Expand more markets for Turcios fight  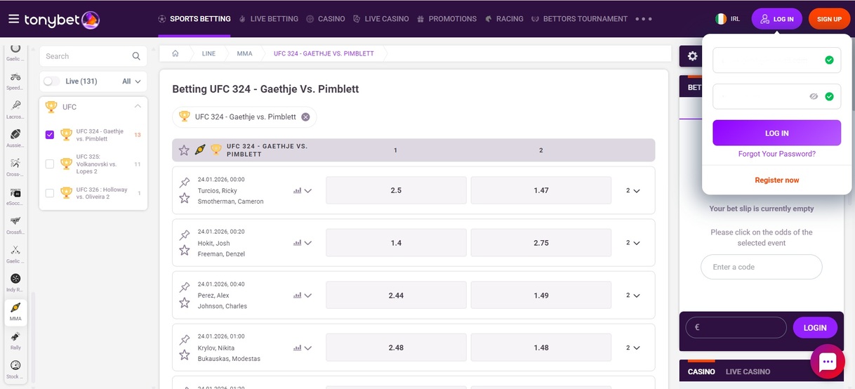(x=633, y=190)
